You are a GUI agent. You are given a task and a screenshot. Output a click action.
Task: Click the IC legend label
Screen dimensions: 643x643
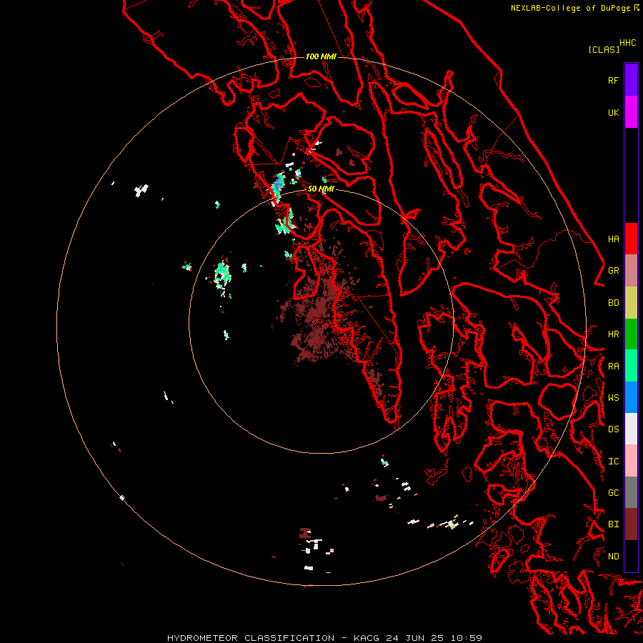point(613,462)
